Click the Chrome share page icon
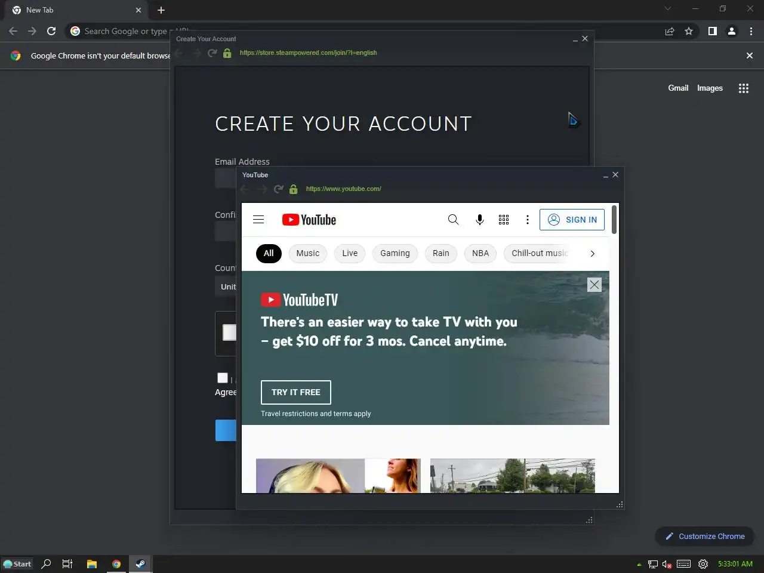764x573 pixels. (x=670, y=31)
